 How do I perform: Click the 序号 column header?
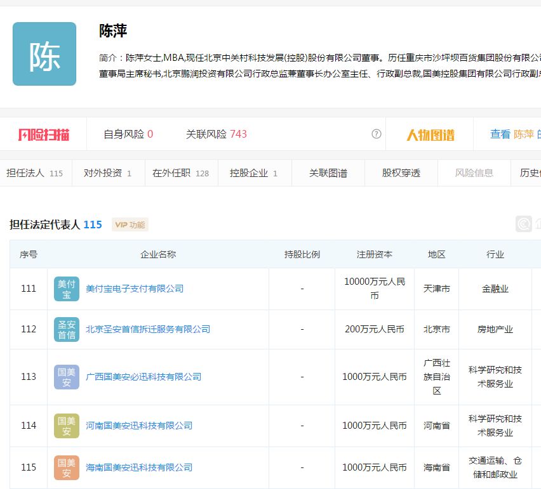click(x=29, y=255)
